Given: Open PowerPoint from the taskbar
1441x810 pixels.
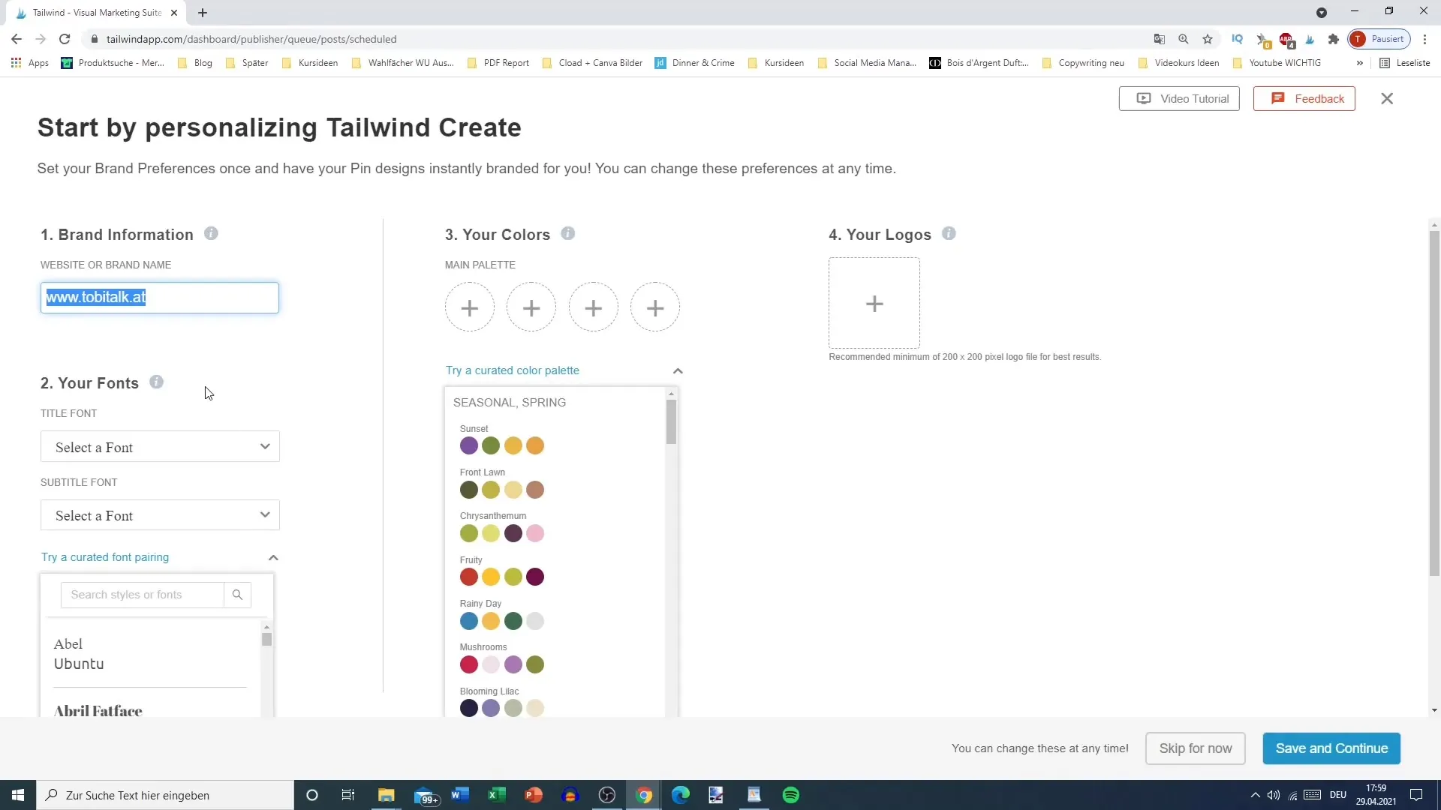Looking at the screenshot, I should pos(533,795).
